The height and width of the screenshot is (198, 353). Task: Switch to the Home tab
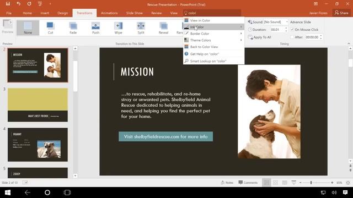click(x=27, y=13)
